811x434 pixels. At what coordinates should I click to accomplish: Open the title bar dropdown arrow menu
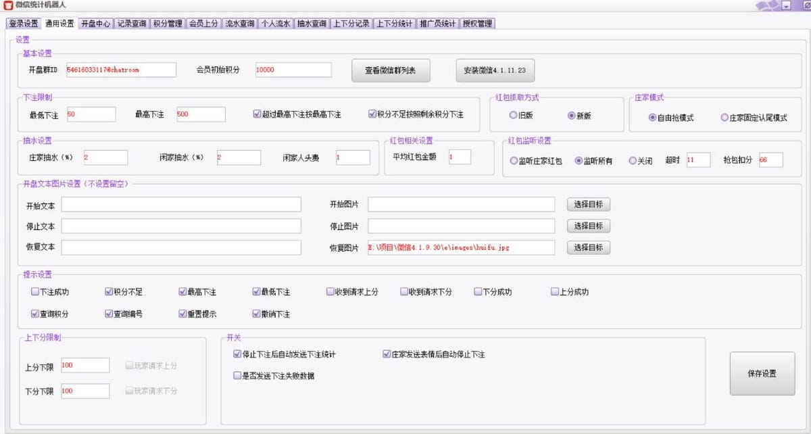786,5
